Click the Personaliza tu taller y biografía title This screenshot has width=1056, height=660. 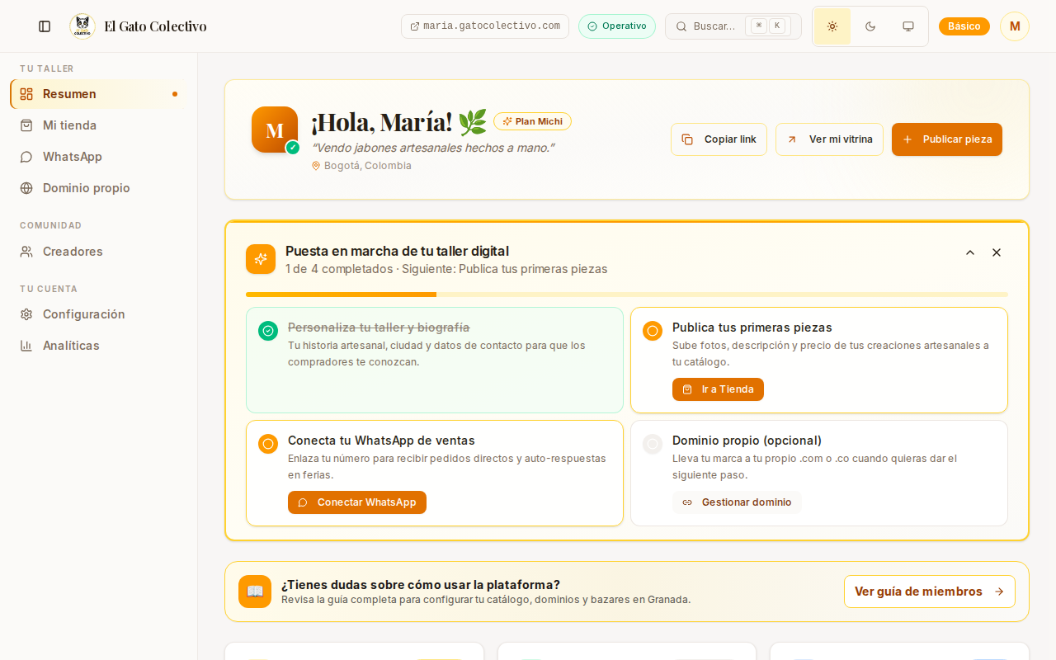pos(379,328)
